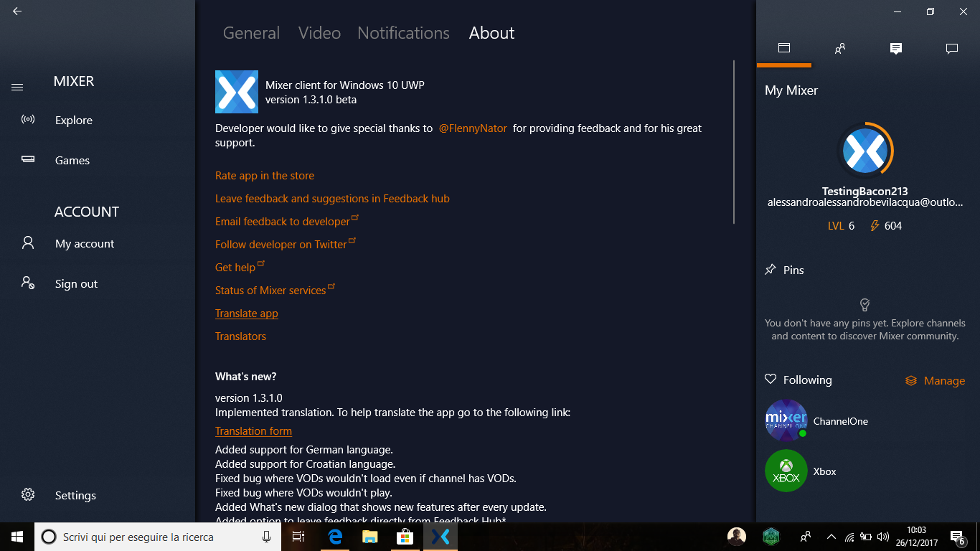Switch to the General tab
Viewport: 980px width, 551px height.
pos(251,33)
